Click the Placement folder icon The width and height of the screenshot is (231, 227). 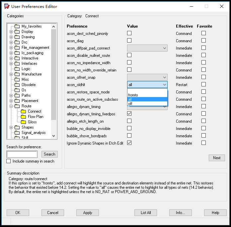click(x=17, y=101)
